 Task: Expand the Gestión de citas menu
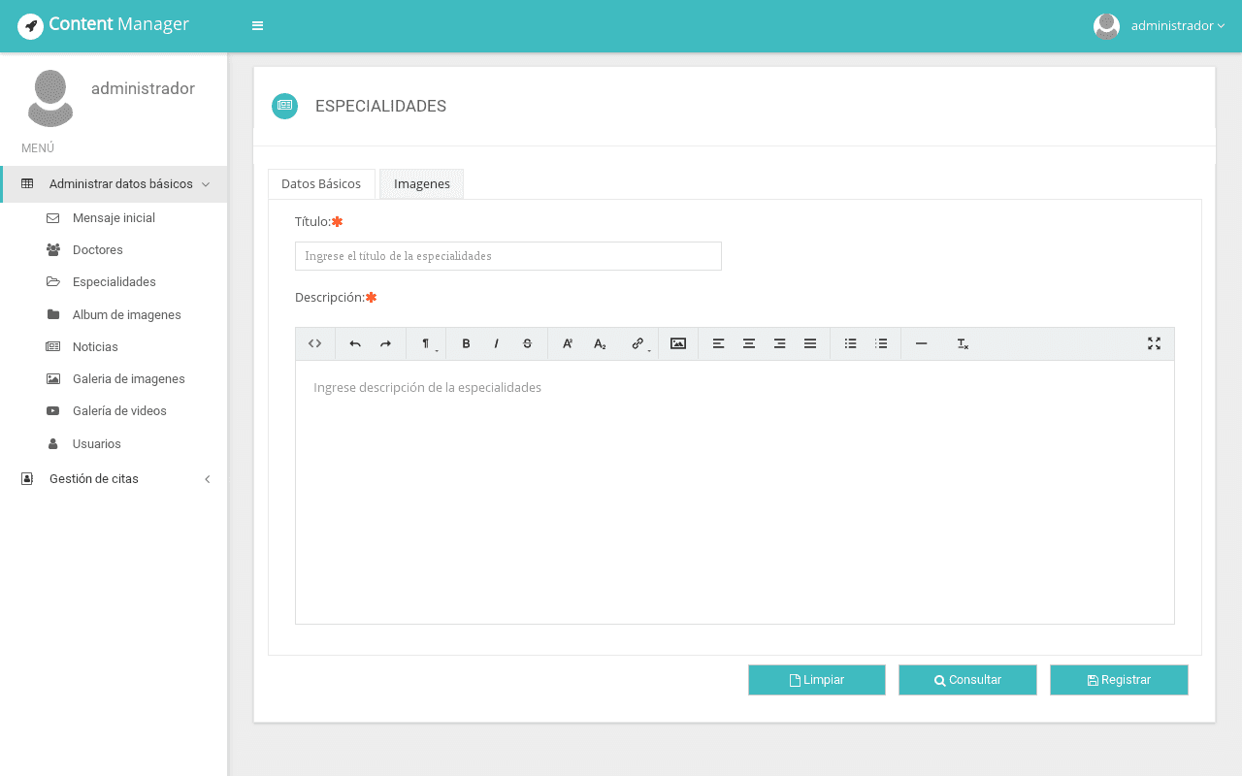(114, 479)
